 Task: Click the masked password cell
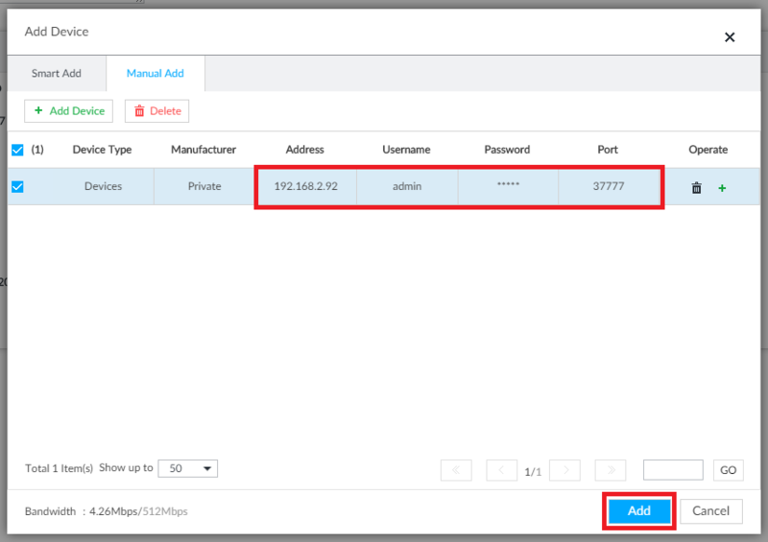[x=508, y=186]
